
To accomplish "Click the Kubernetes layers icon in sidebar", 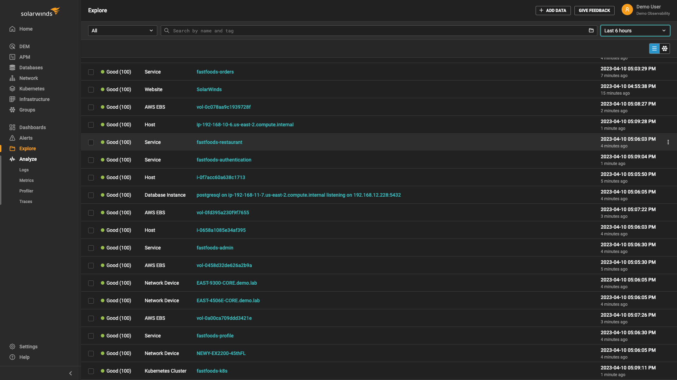I will [12, 89].
